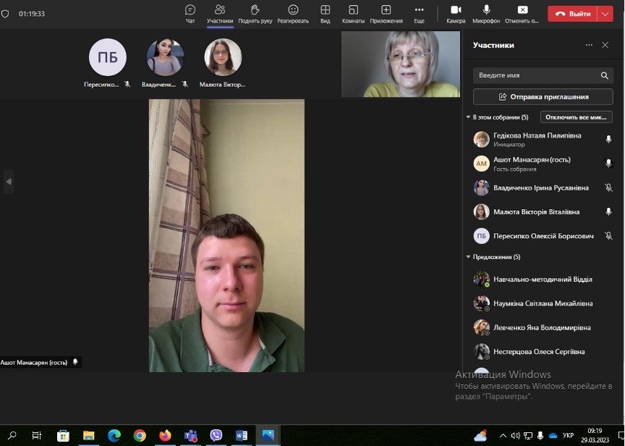
Task: Collapse the Предложения (5) section
Action: tap(468, 257)
